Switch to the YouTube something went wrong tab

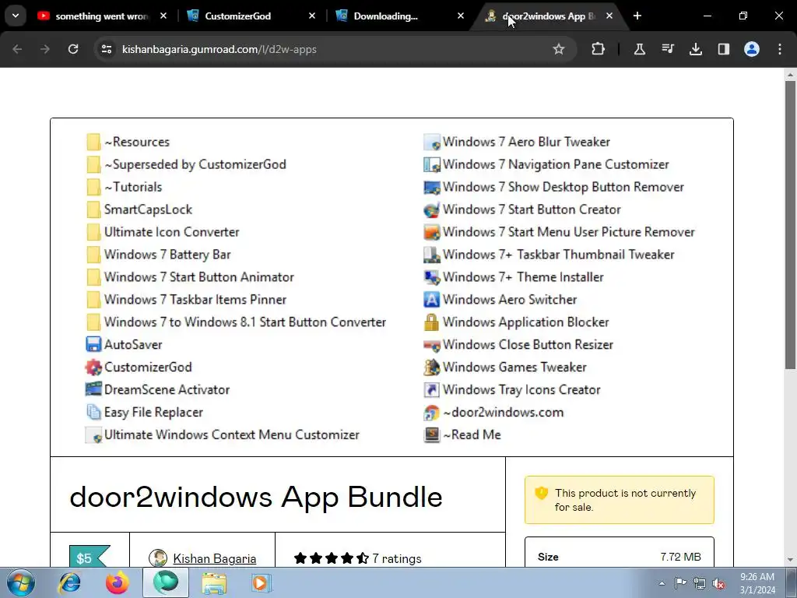click(x=102, y=16)
